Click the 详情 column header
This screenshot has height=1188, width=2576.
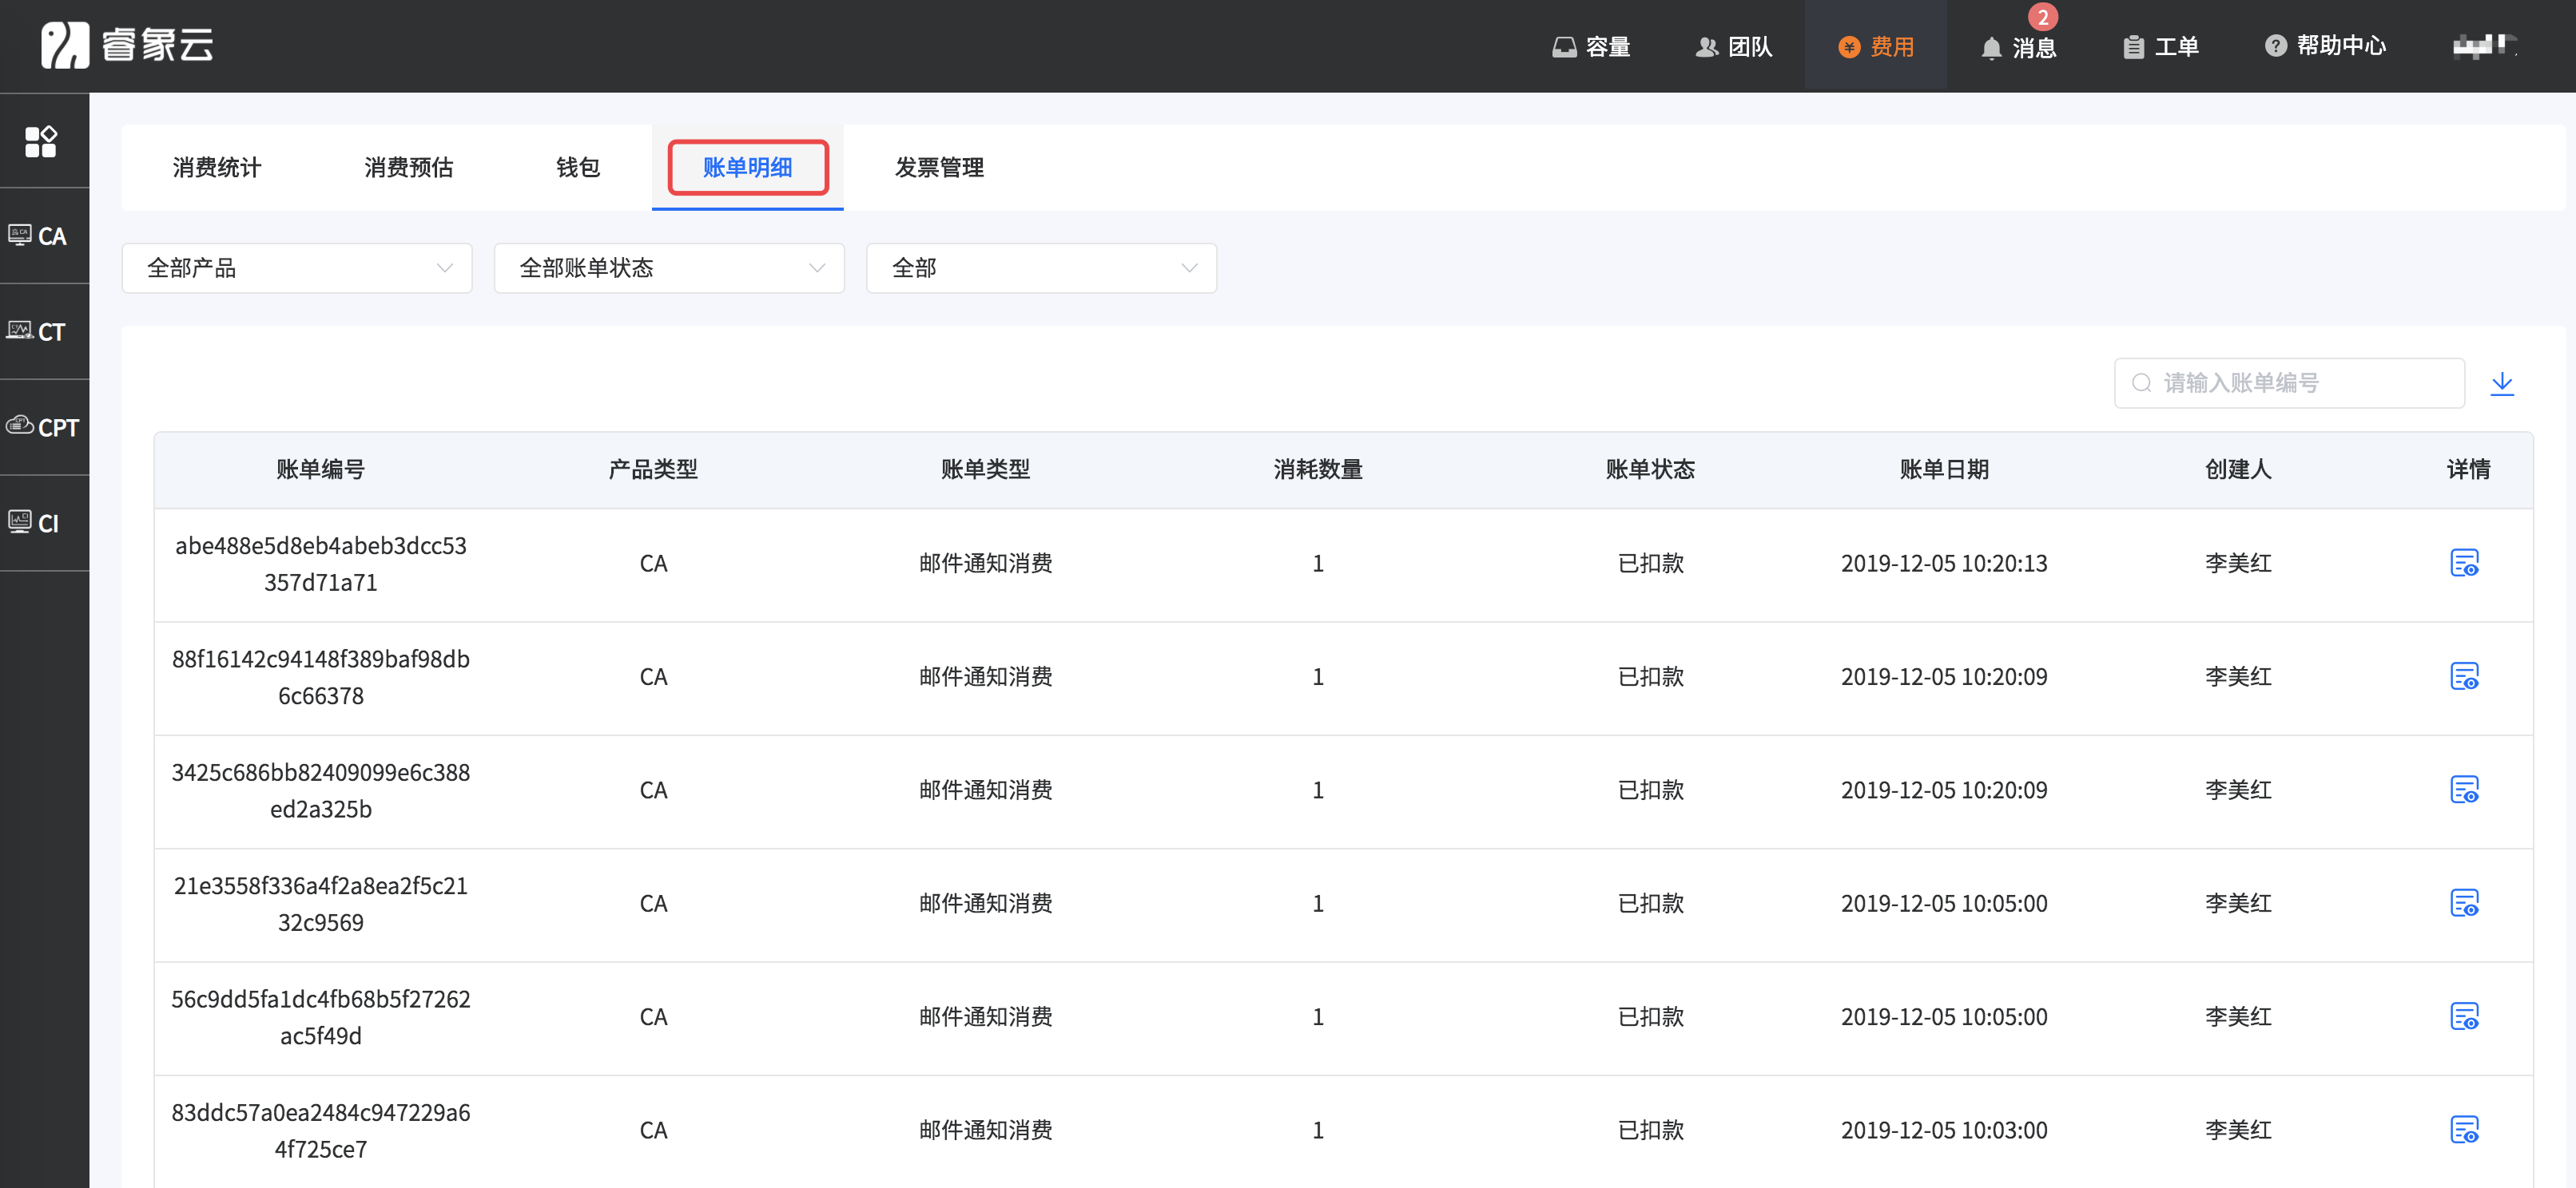(2468, 469)
